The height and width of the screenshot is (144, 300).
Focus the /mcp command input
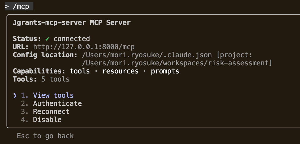coord(21,6)
